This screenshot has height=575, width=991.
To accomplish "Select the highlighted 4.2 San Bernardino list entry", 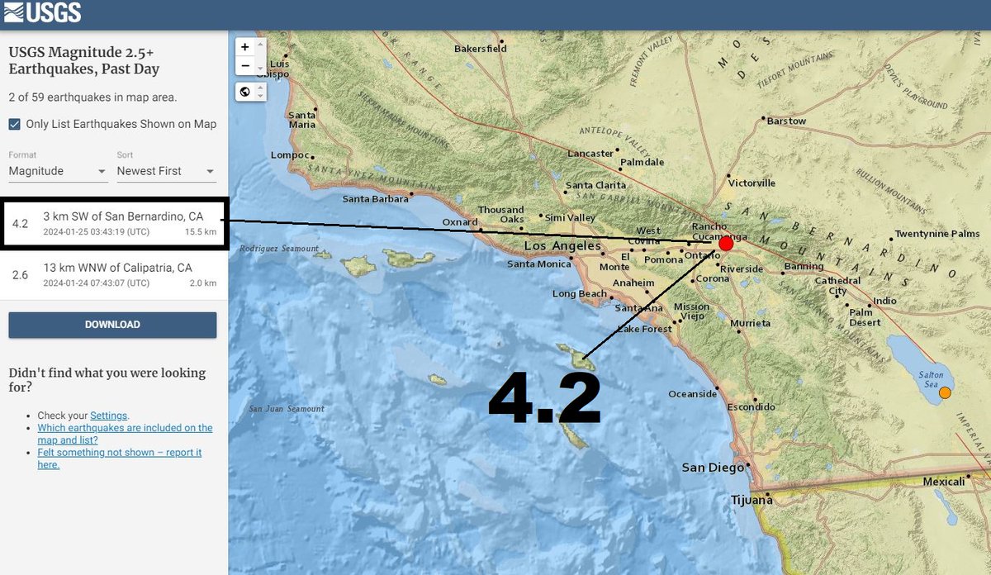I will tap(113, 224).
